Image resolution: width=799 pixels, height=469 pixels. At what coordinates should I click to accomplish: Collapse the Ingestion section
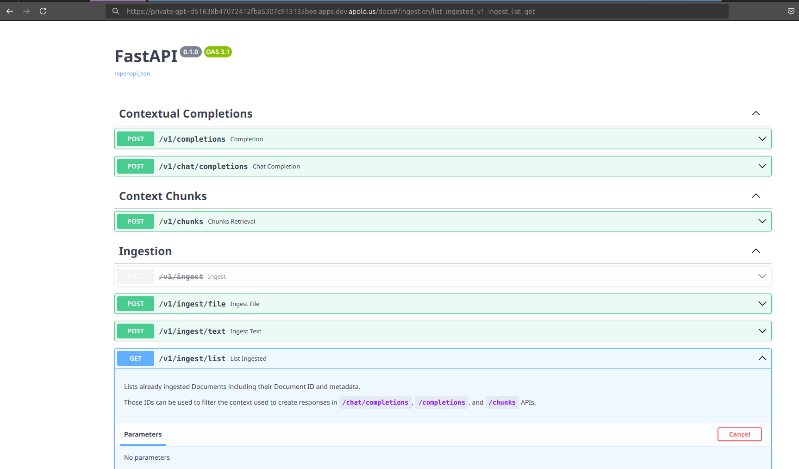coord(755,251)
